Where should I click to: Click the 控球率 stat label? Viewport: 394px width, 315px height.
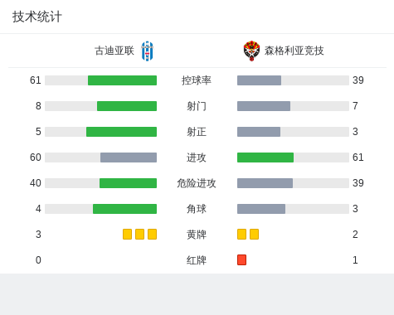tap(197, 80)
